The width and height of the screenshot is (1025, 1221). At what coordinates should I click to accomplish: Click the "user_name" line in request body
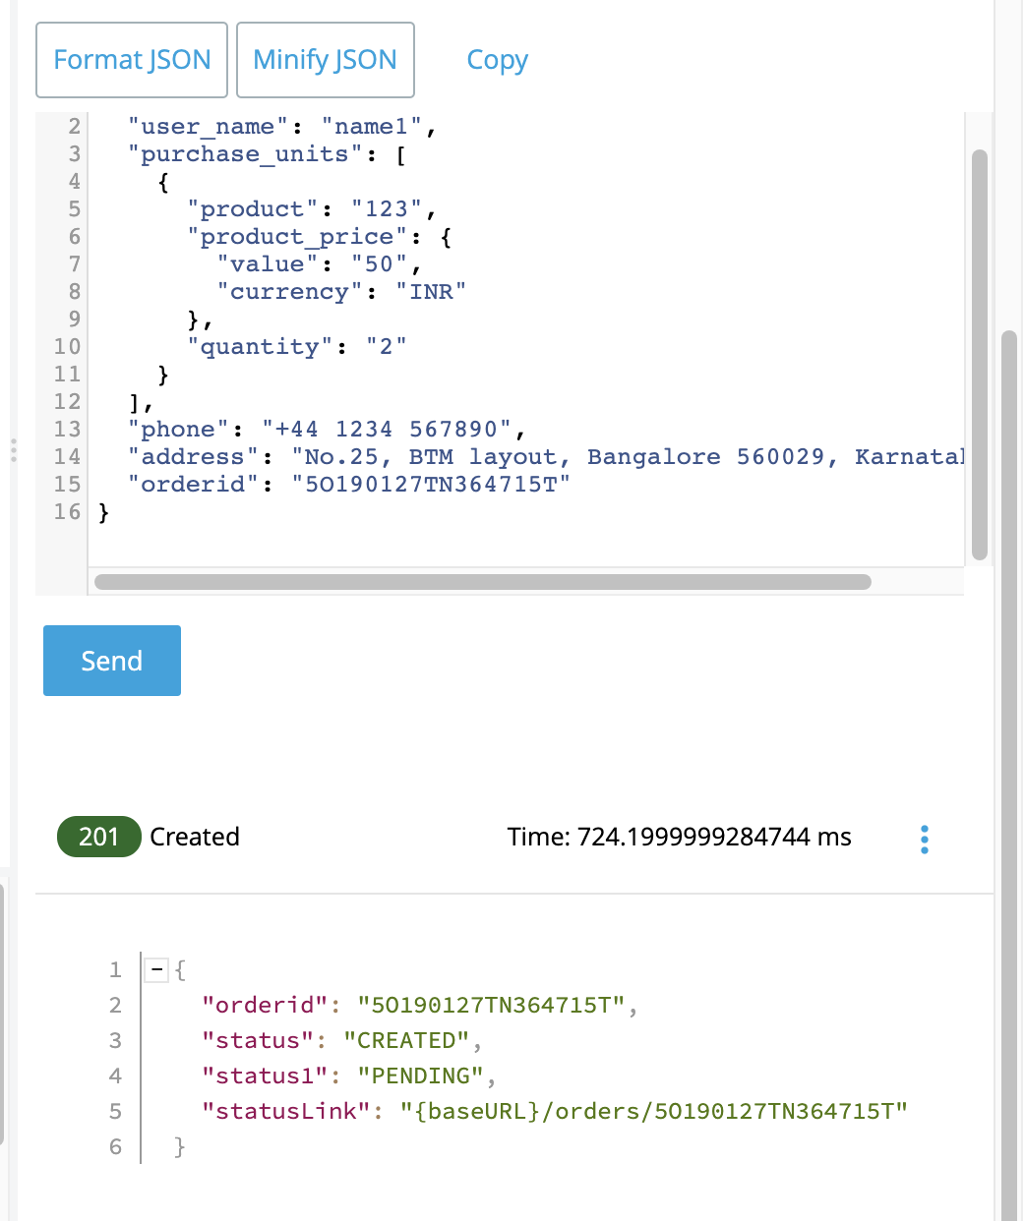coord(280,127)
